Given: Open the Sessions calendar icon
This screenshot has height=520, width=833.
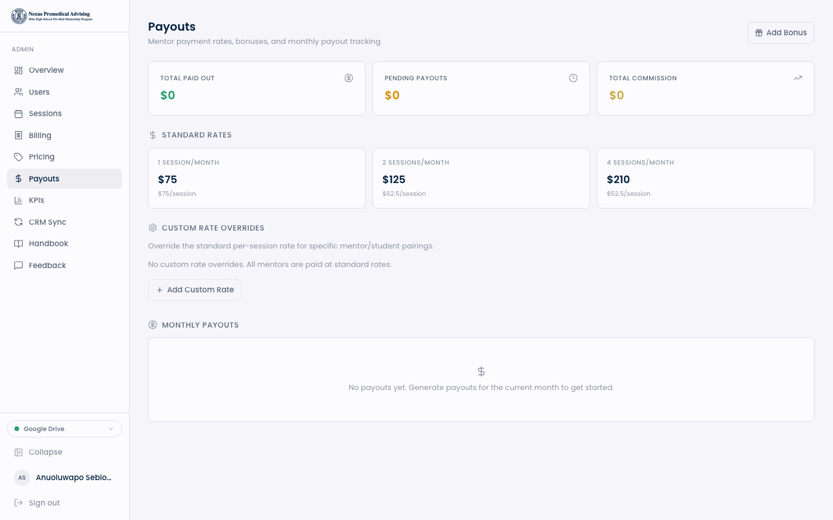Looking at the screenshot, I should [19, 114].
